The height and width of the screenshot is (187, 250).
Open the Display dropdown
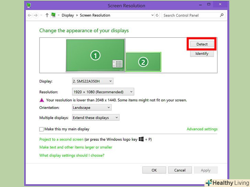point(93,81)
